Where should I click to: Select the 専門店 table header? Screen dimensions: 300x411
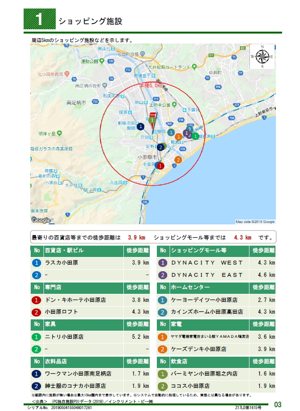53,287
